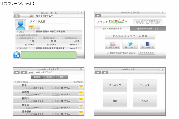
Task: Close the cocoGe ホーム window
Action: click(82, 13)
